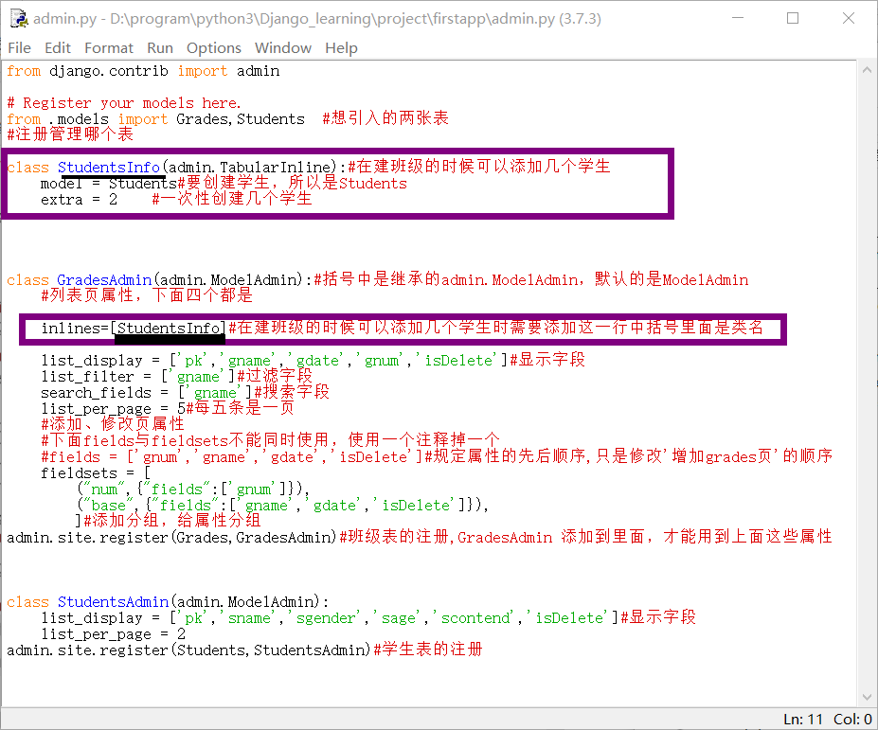Click the class name 'StudentsInfo' definition

pos(109,168)
